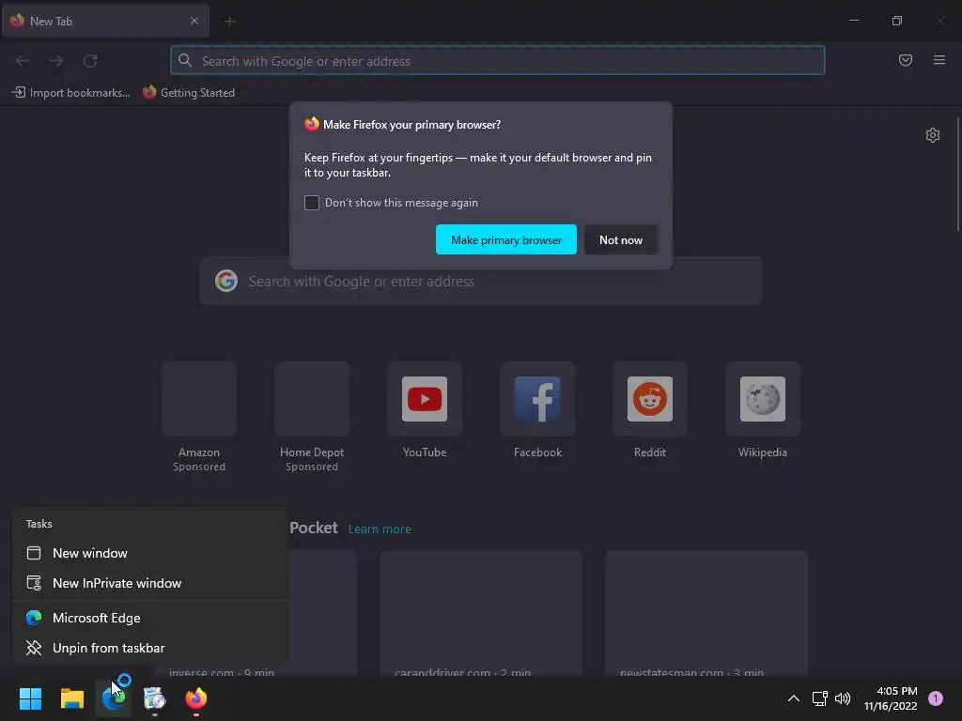Choose New InPrivate window from jump list

tap(149, 583)
